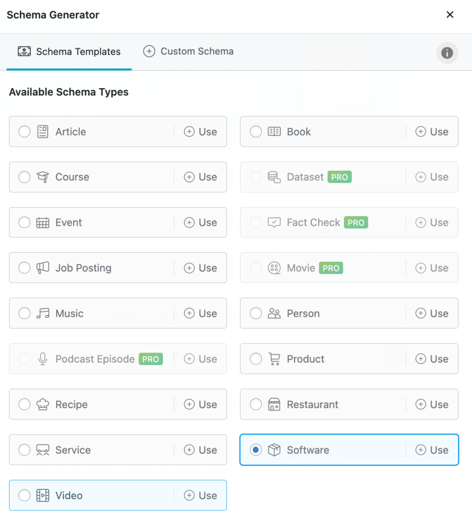This screenshot has width=472, height=525.
Task: Select the Event radio button
Action: click(x=25, y=222)
